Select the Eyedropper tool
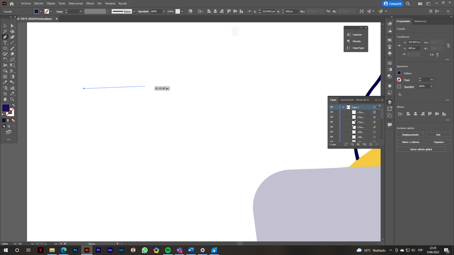This screenshot has width=454, height=255. click(x=5, y=82)
